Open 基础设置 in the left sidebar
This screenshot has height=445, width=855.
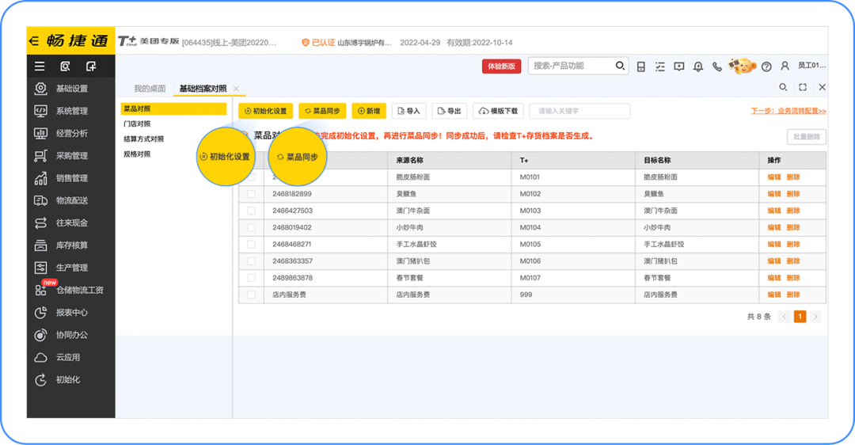(x=71, y=89)
